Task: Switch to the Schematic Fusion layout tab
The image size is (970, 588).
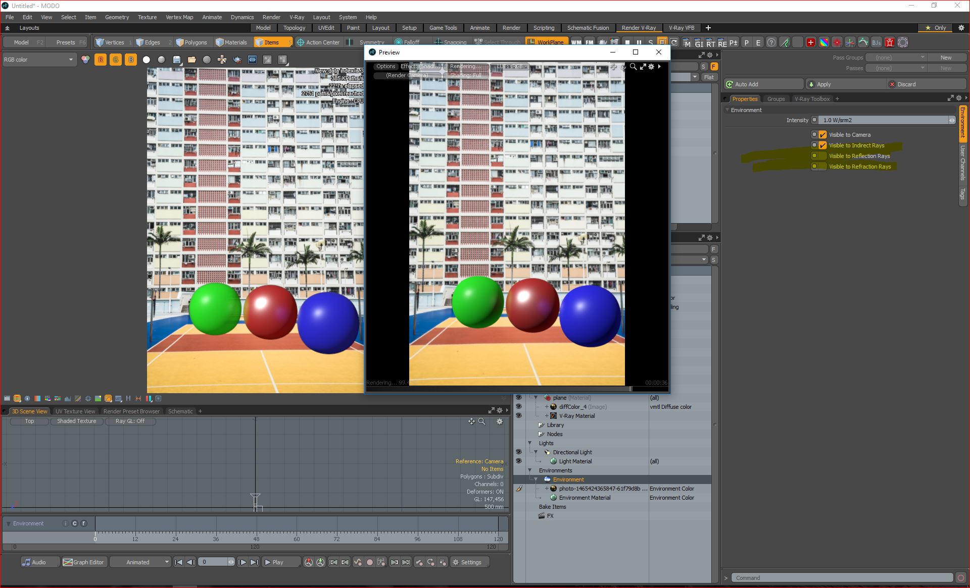Action: (x=588, y=28)
